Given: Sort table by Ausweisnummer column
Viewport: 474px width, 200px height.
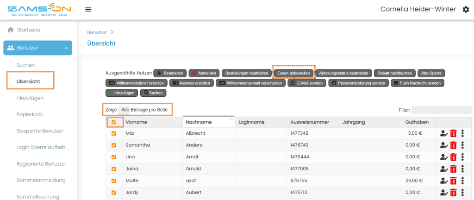Looking at the screenshot, I should 313,122.
